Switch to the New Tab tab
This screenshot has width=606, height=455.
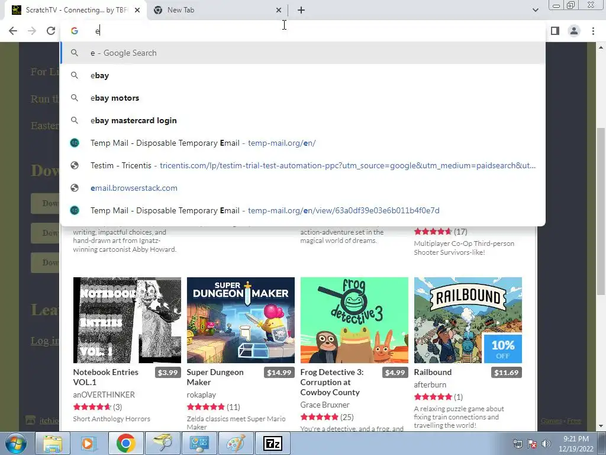tap(217, 10)
